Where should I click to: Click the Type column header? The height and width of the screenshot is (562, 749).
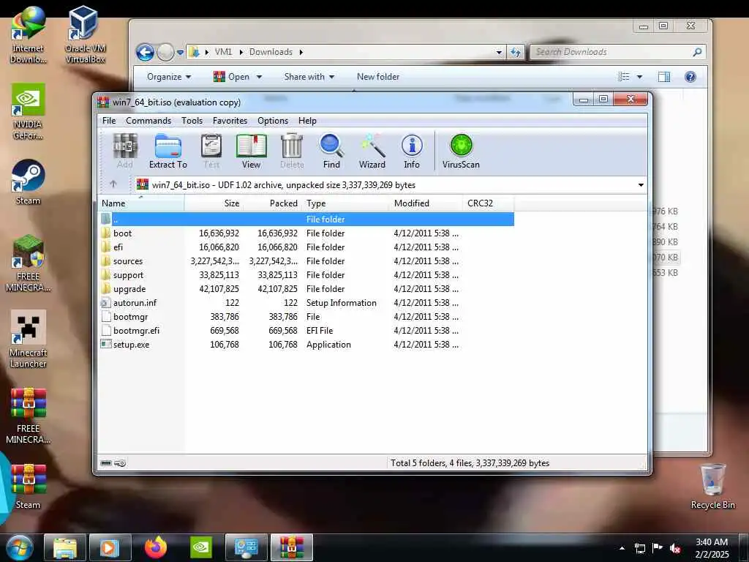click(x=346, y=203)
